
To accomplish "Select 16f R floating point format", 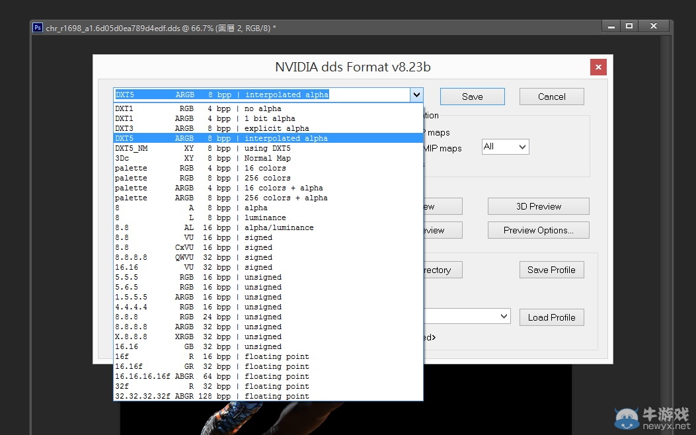I will tap(268, 356).
